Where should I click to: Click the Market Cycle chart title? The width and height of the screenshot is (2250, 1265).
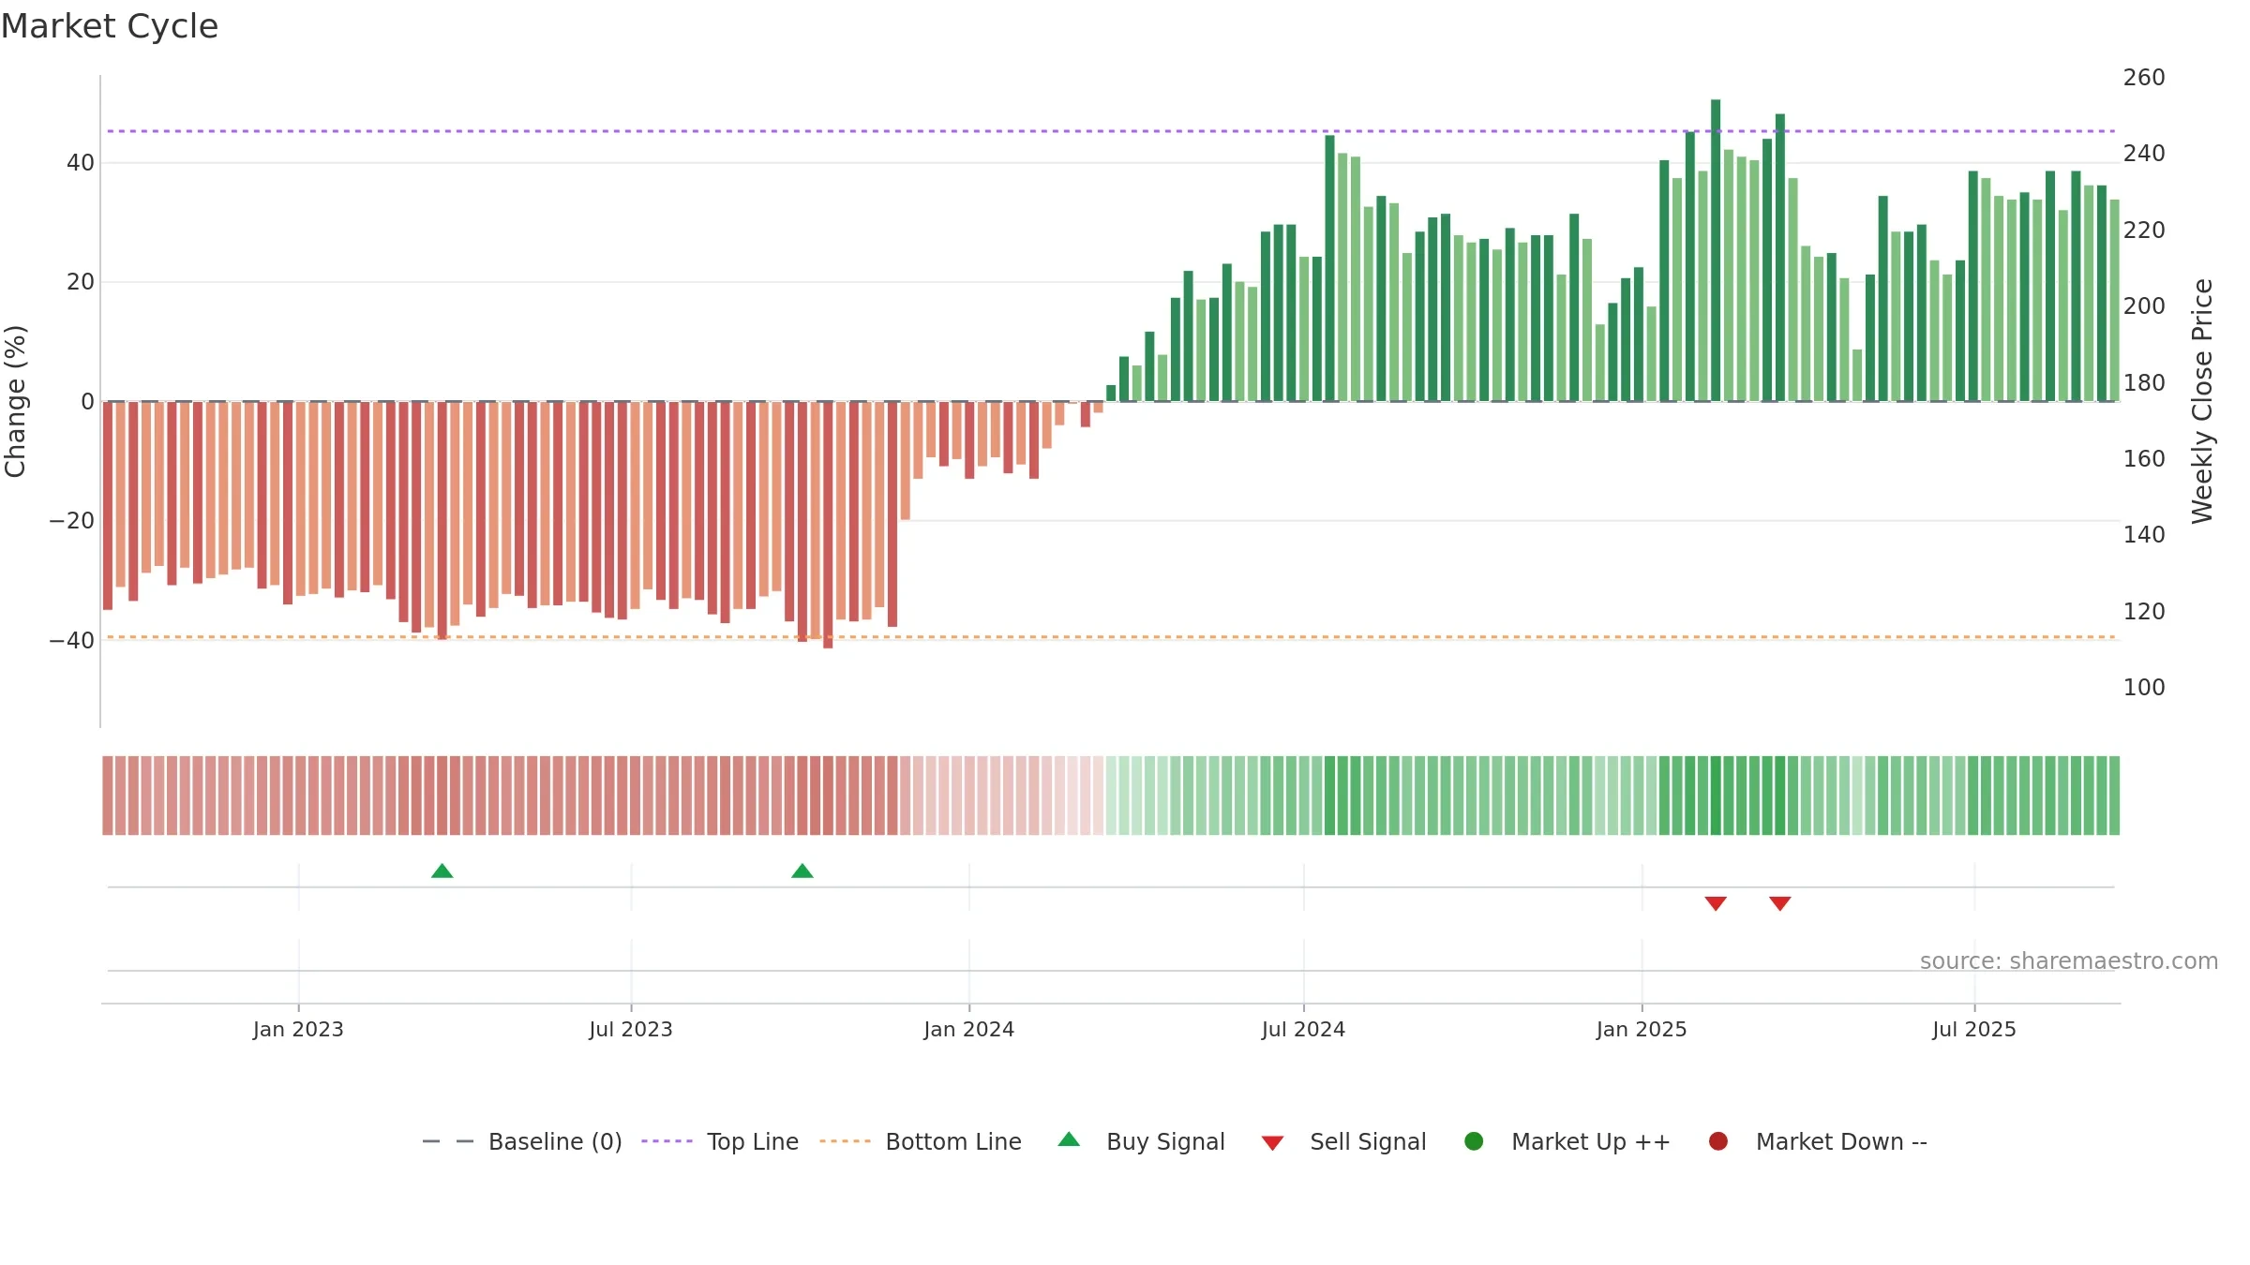(110, 26)
